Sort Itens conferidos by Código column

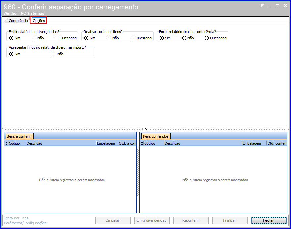pos(153,143)
